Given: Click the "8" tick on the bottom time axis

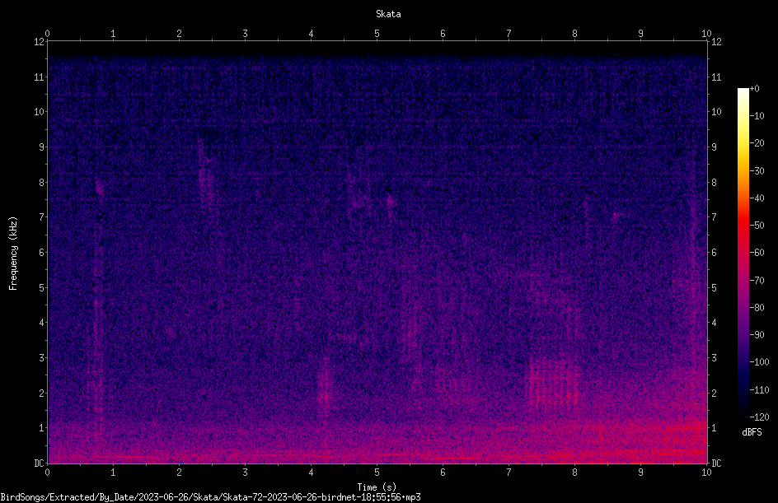Looking at the screenshot, I should pos(574,473).
